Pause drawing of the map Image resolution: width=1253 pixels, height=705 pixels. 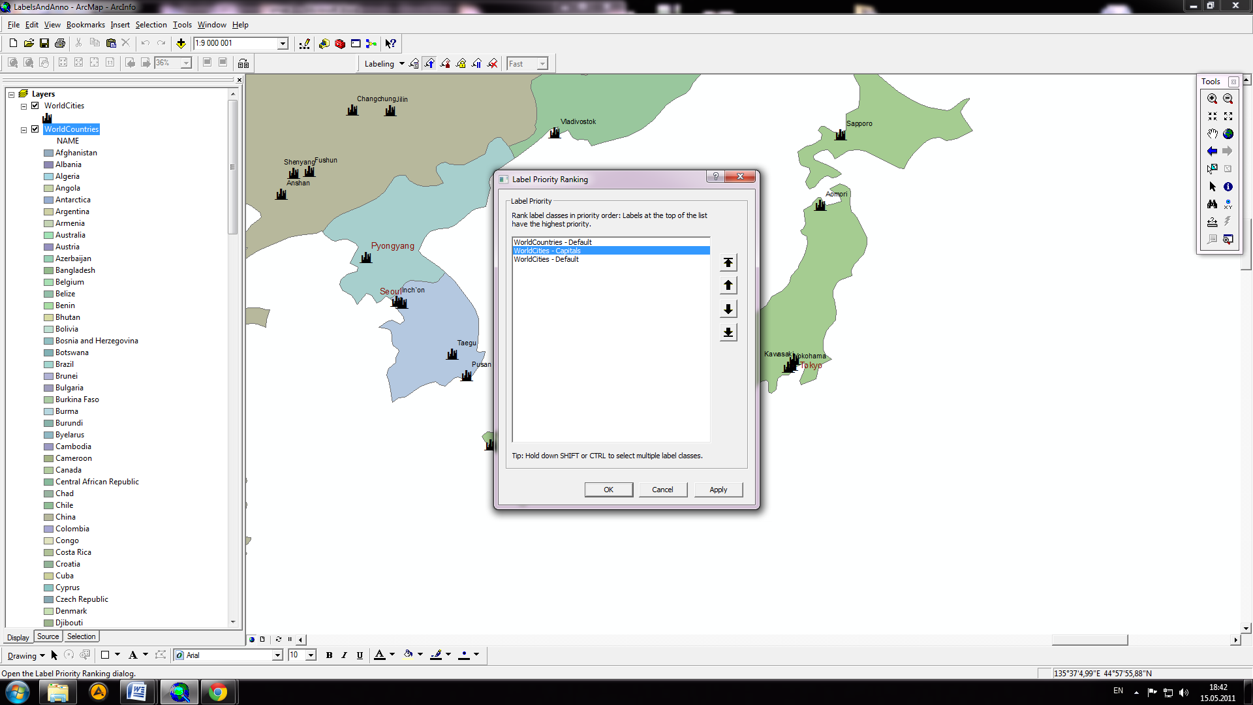[290, 640]
